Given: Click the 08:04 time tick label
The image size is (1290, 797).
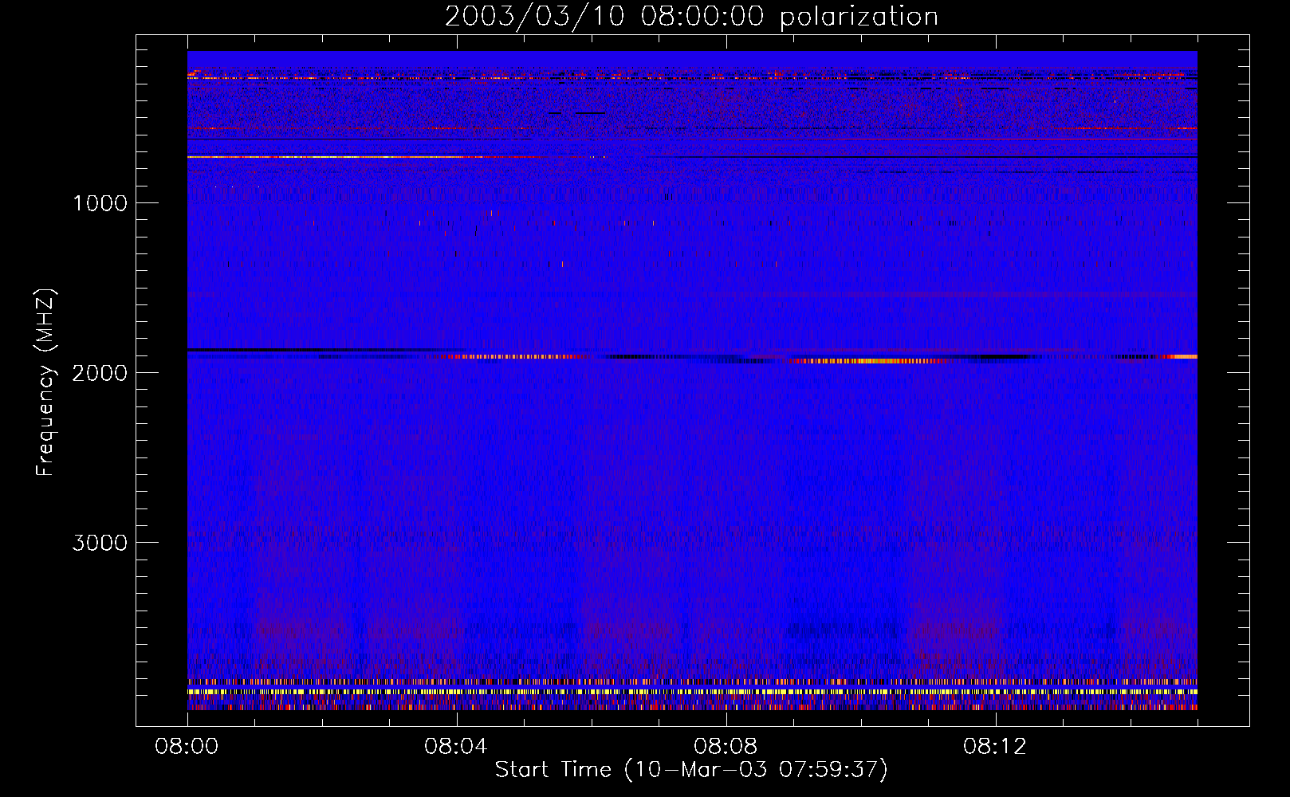Looking at the screenshot, I should [x=456, y=747].
